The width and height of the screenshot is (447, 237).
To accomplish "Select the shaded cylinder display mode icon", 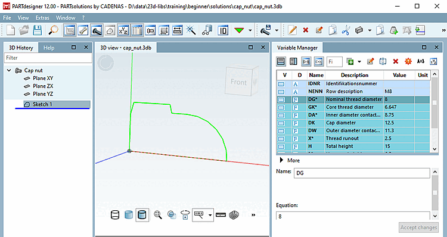I will [x=129, y=215].
